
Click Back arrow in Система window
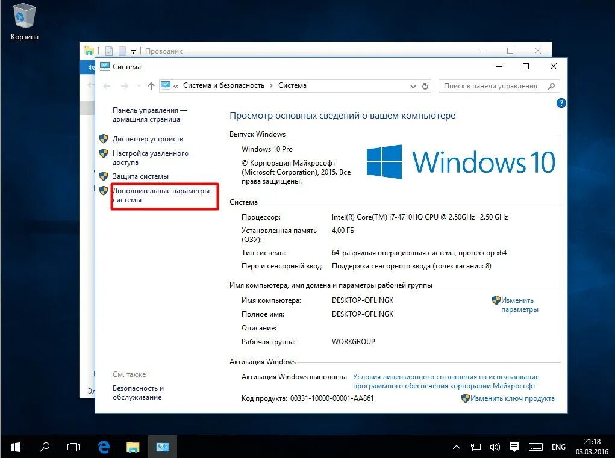107,86
